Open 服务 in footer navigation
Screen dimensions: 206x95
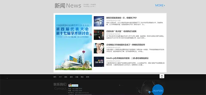pyautogui.click(x=66, y=77)
